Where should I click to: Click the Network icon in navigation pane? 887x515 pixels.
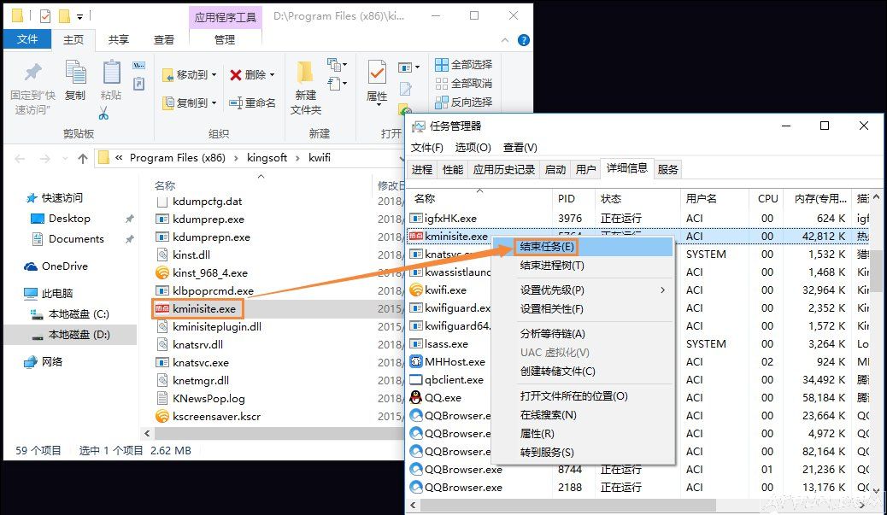coord(31,362)
